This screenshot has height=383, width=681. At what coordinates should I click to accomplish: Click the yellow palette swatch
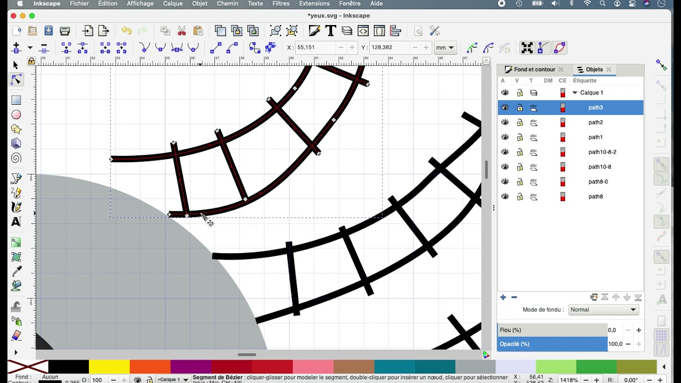point(109,367)
